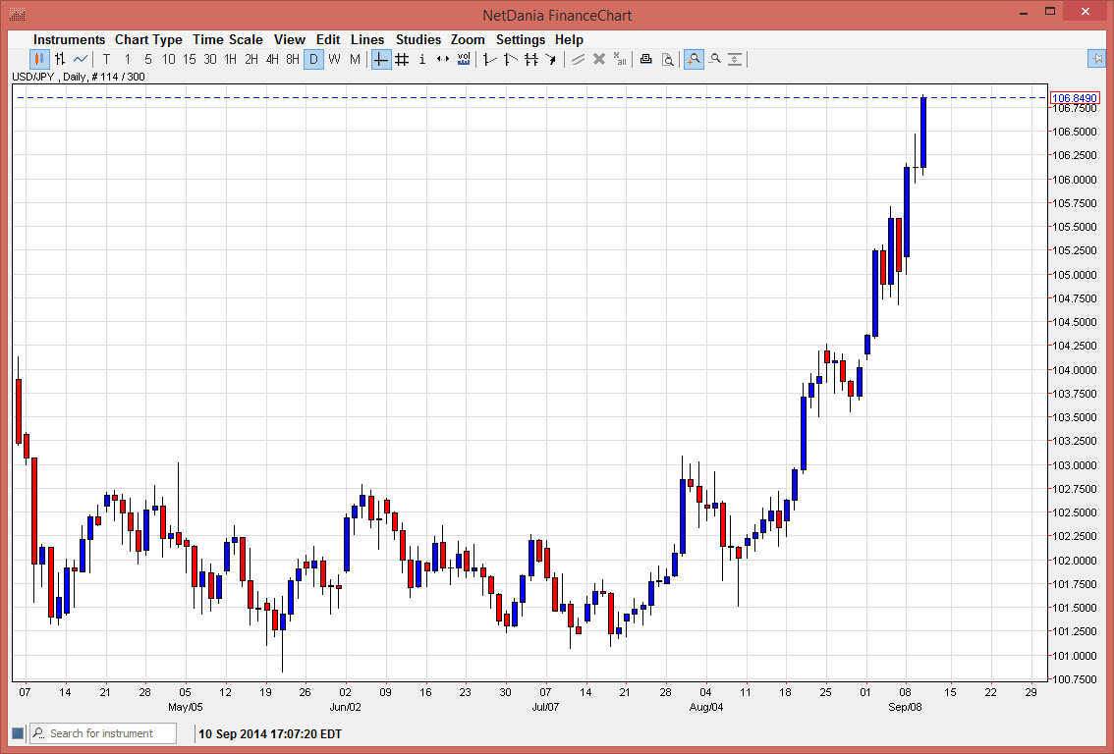The image size is (1114, 754).
Task: Toggle the chart grid icon
Action: point(401,59)
